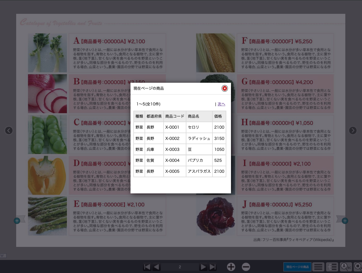Image resolution: width=362 pixels, height=273 pixels.
Task: Zoom out using the minus icon
Action: pos(246,267)
